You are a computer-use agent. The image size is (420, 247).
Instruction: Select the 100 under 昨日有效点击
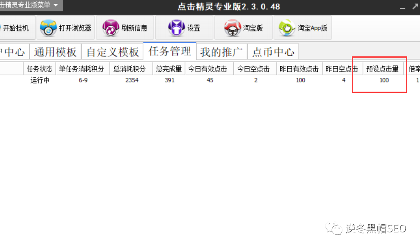click(x=301, y=80)
